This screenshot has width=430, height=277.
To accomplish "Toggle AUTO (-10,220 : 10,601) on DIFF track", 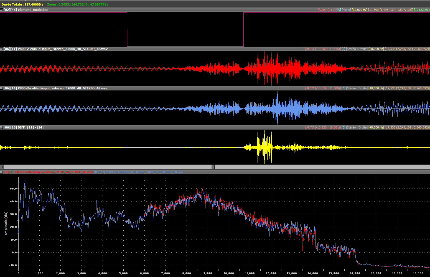I will (323, 127).
